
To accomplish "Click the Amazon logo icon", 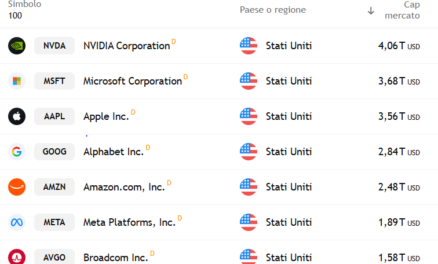I will pyautogui.click(x=17, y=187).
